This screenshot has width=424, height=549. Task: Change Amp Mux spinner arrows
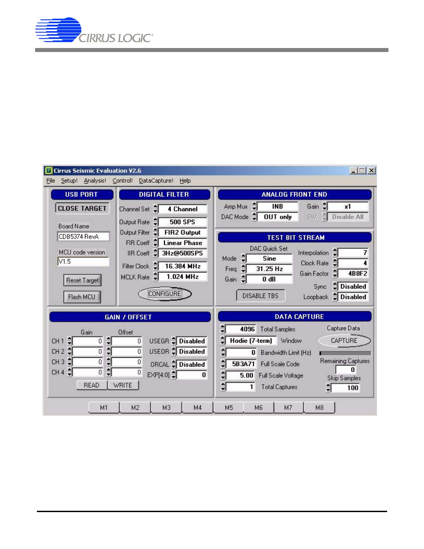point(254,207)
